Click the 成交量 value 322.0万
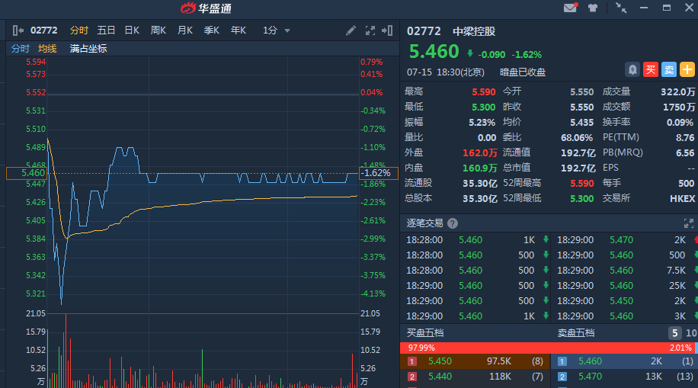 [677, 91]
